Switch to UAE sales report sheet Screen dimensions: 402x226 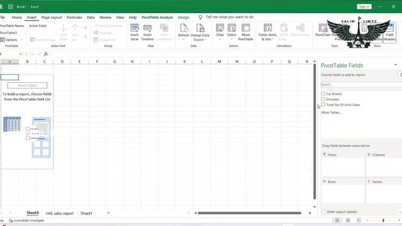(60, 213)
